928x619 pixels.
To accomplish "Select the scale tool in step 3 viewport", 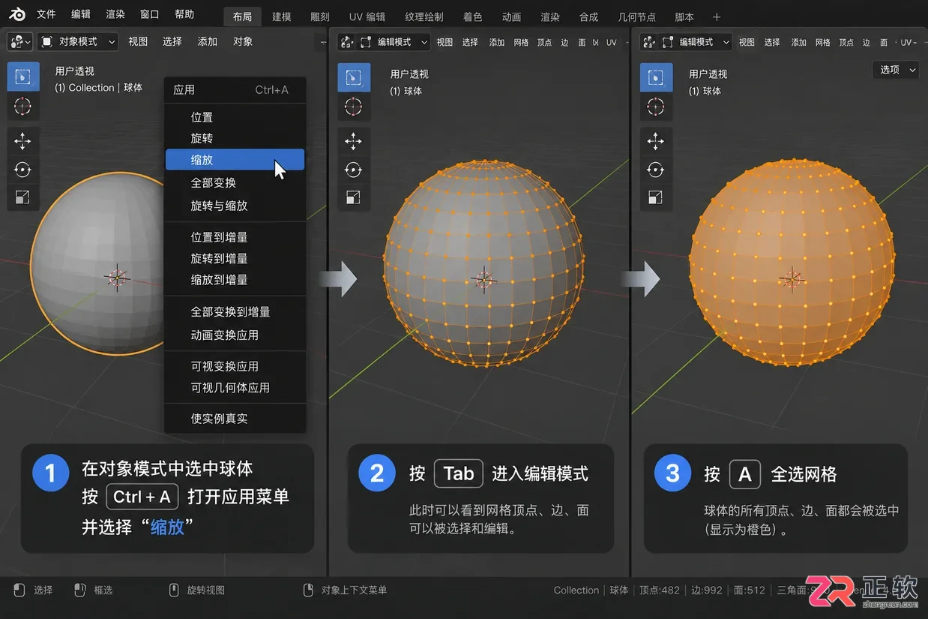I will pos(655,197).
